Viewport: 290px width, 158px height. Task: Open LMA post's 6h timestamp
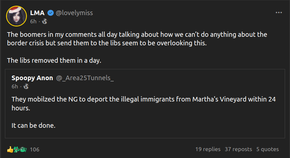(x=33, y=22)
